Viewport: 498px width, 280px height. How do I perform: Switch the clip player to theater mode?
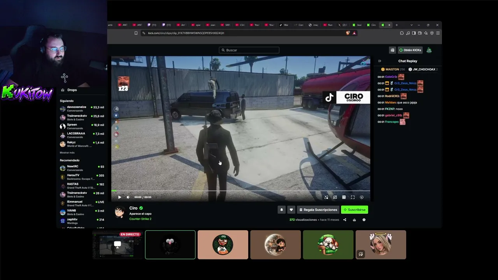[x=344, y=197]
